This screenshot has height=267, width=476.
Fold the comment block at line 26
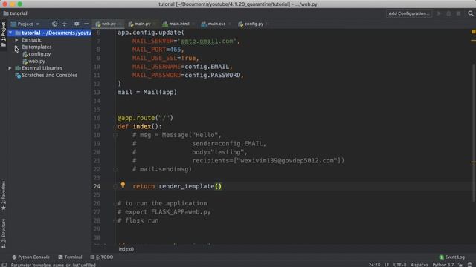pyautogui.click(x=115, y=203)
